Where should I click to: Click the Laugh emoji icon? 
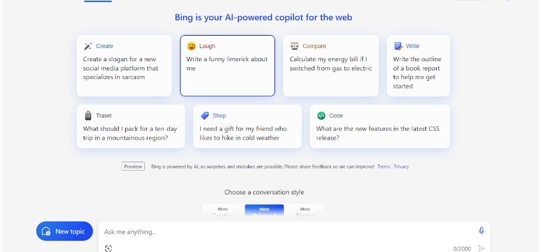[x=191, y=46]
